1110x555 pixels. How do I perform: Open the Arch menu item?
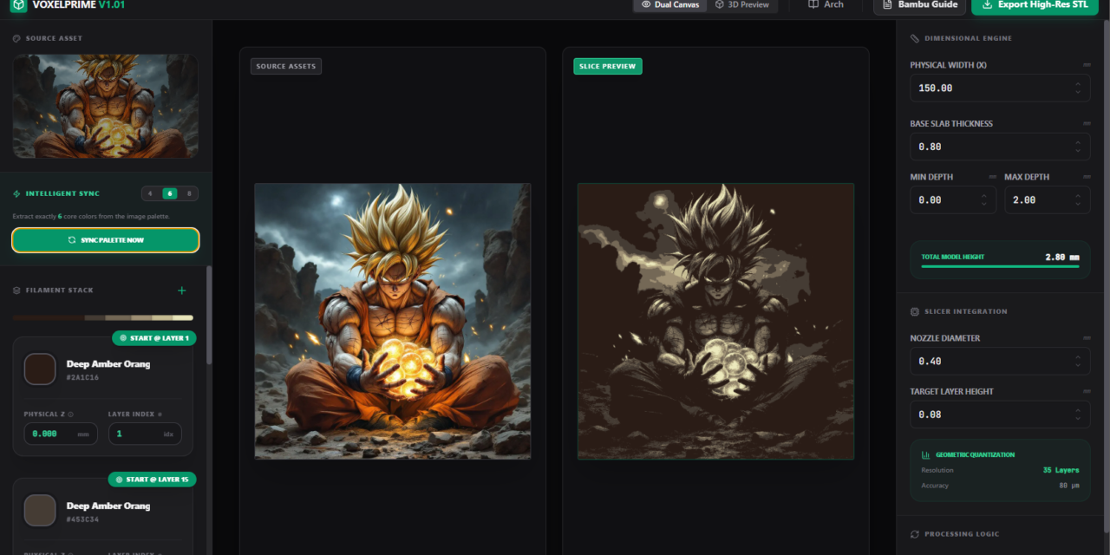(826, 5)
